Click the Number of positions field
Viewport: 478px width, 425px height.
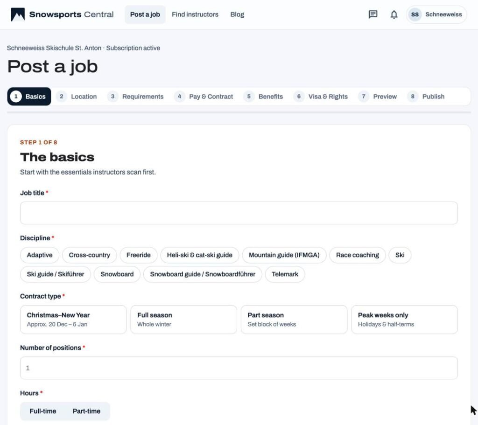tap(239, 368)
